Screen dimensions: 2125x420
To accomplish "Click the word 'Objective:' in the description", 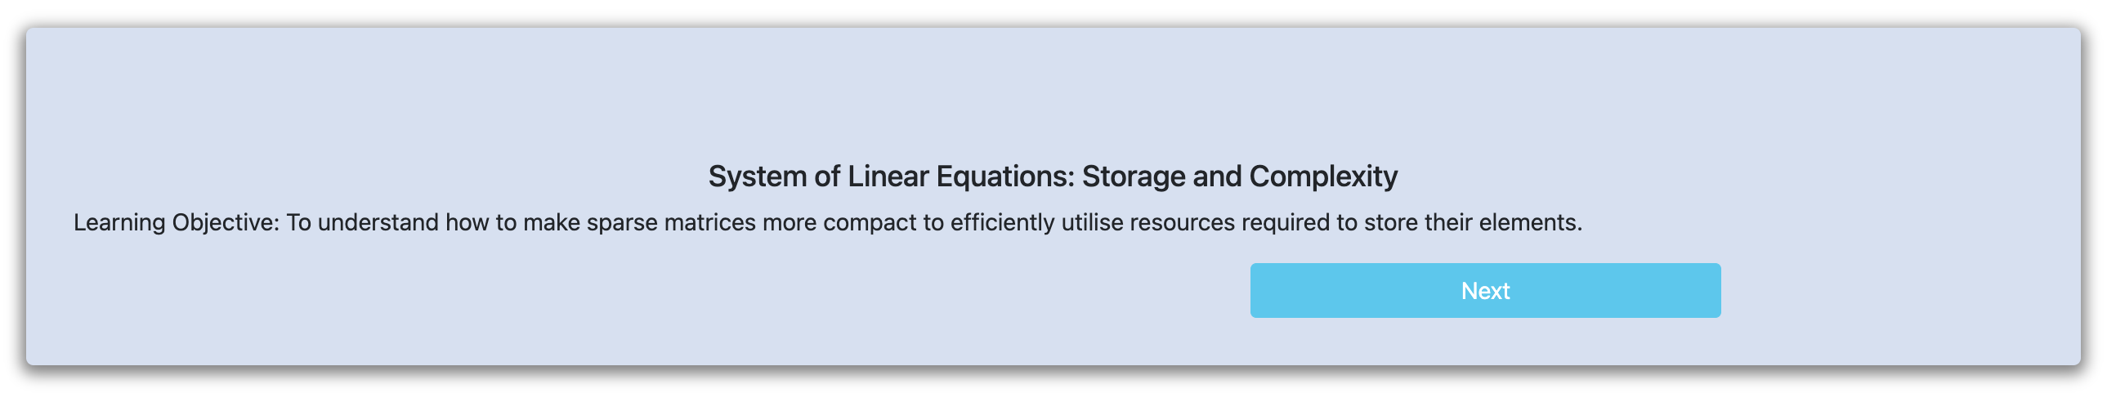I will point(226,223).
